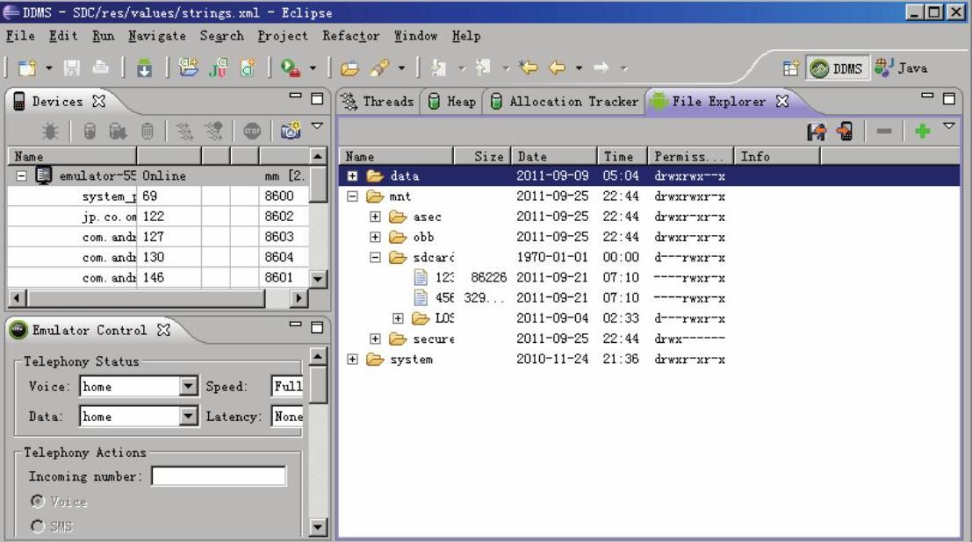Expand the system folder
The width and height of the screenshot is (972, 542).
353,360
